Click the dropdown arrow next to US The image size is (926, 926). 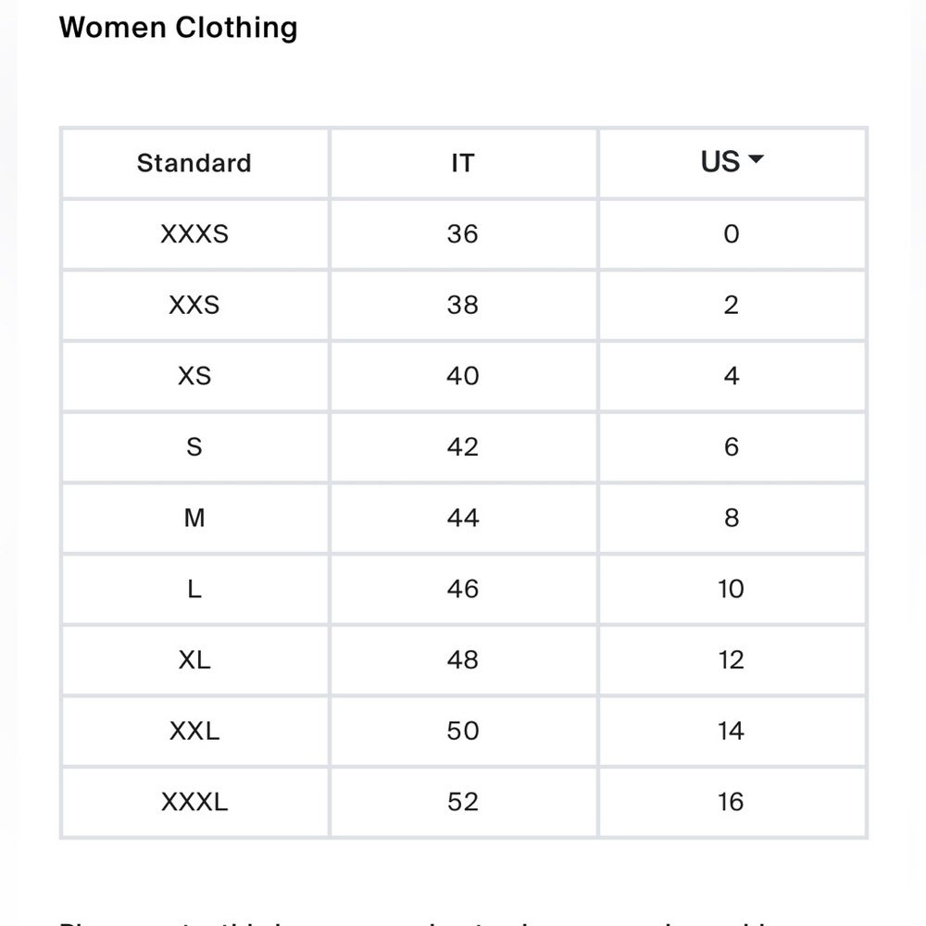click(x=756, y=159)
